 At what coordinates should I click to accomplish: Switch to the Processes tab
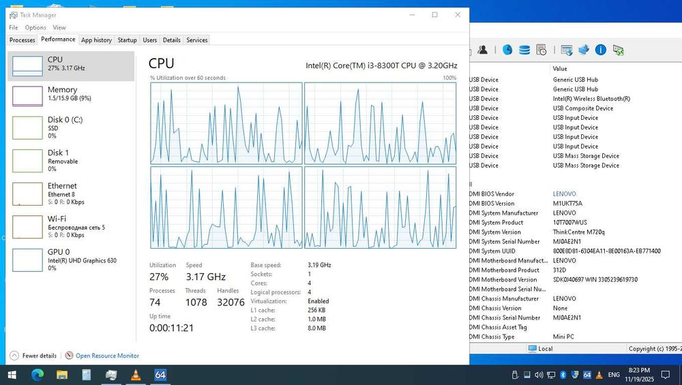tap(23, 40)
